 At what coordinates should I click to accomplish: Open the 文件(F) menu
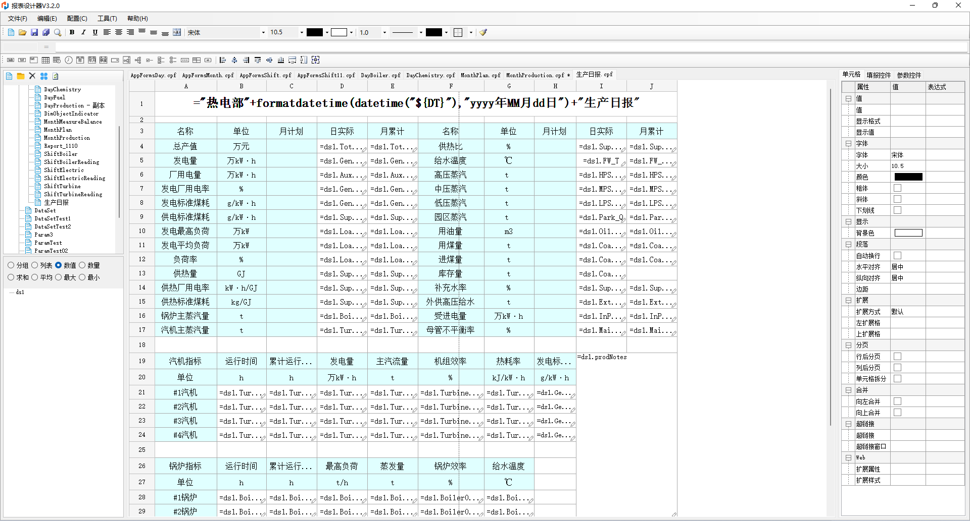click(x=18, y=19)
